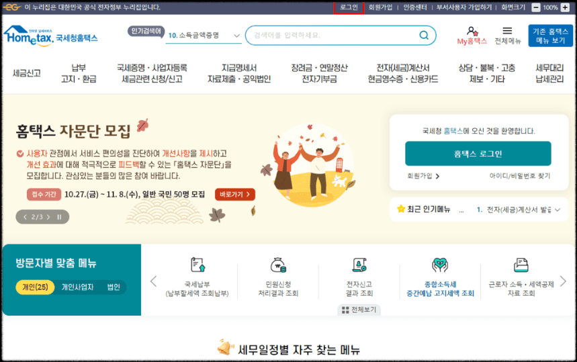Click the 전자신고 결과 조회 icon

(359, 265)
